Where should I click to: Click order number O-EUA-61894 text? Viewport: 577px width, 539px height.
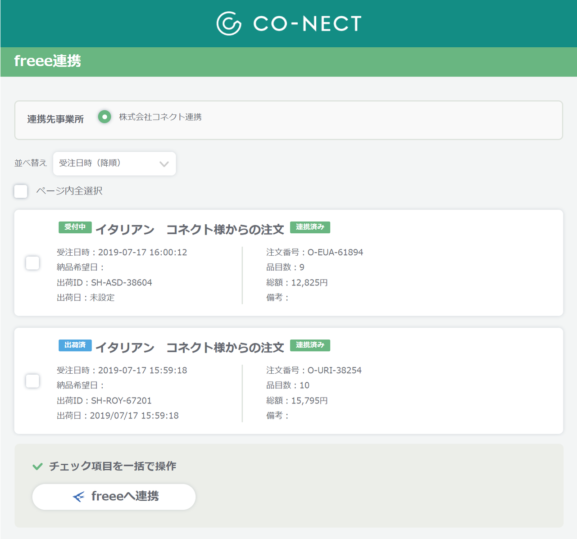(x=335, y=252)
